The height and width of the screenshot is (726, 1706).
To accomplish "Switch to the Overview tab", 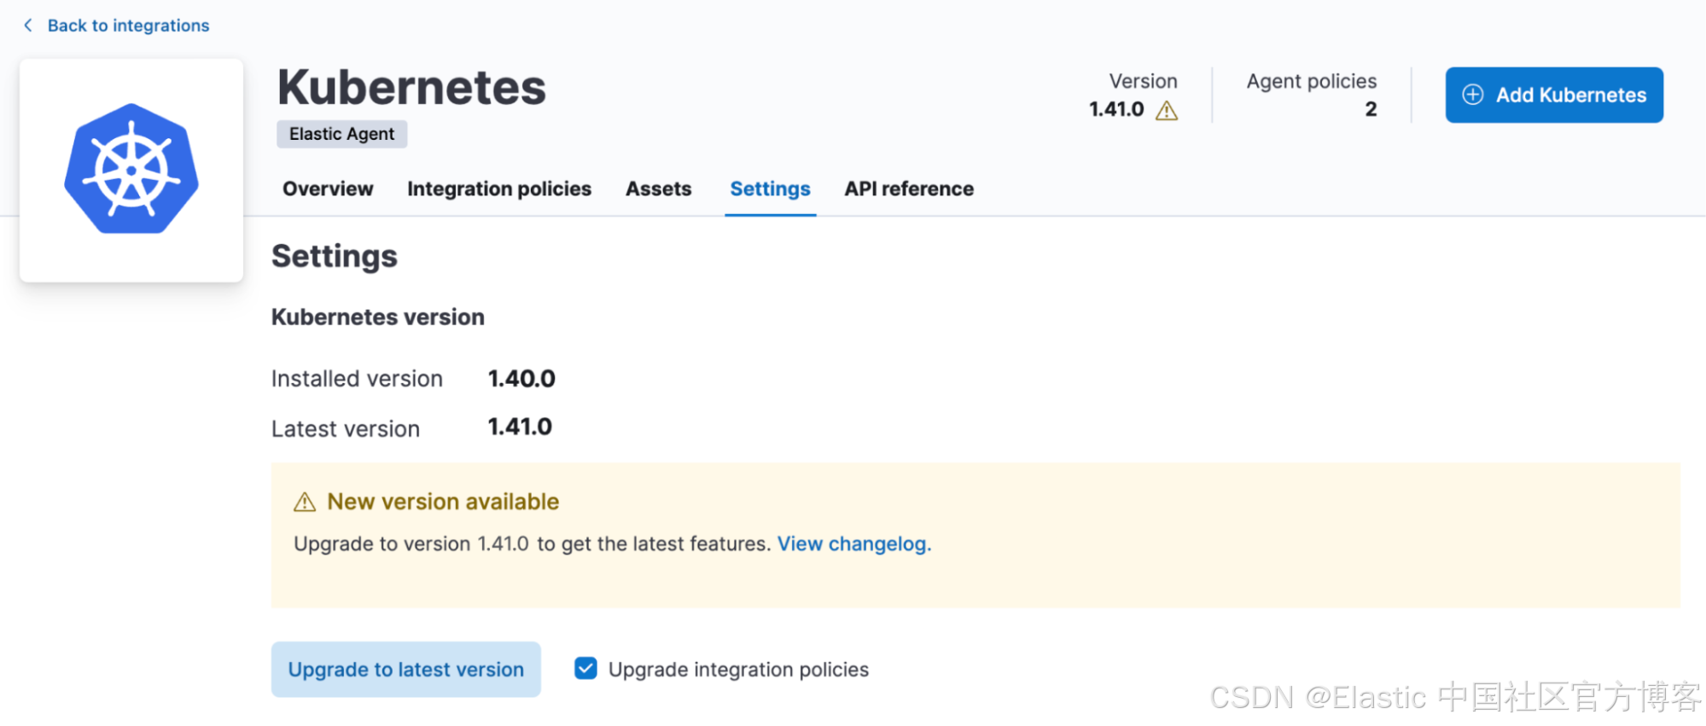I will 328,189.
